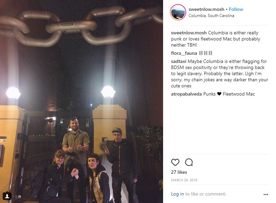Open the flora__fauna commenter profile
276x203 pixels.
(x=184, y=53)
